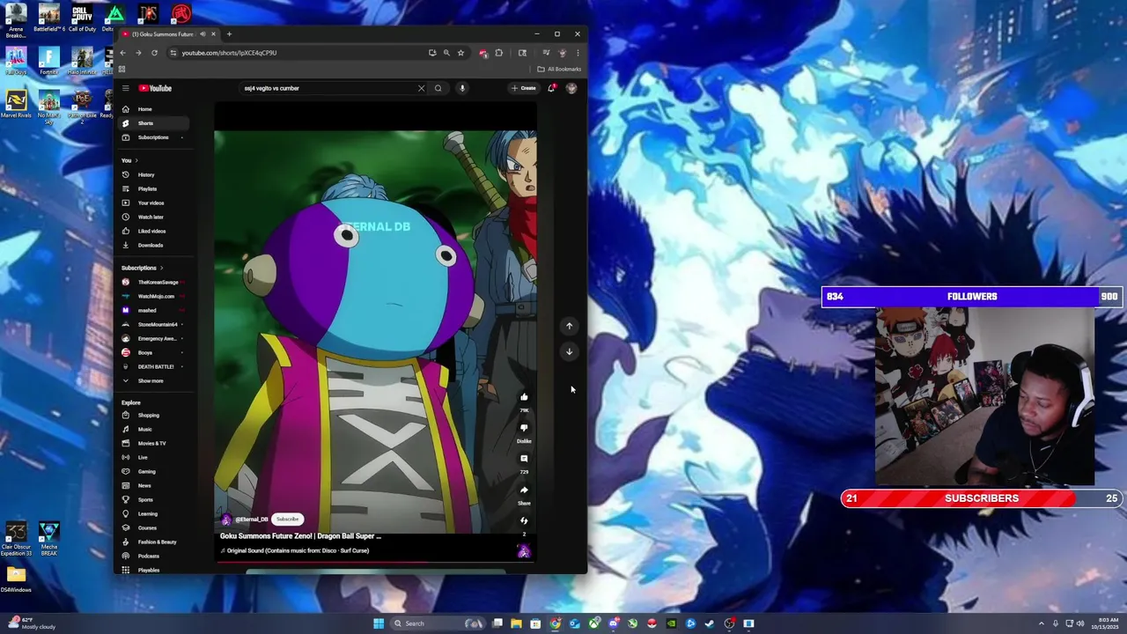Screen dimensions: 1127x634
Task: Clear the YouTube search text
Action: pyautogui.click(x=421, y=88)
